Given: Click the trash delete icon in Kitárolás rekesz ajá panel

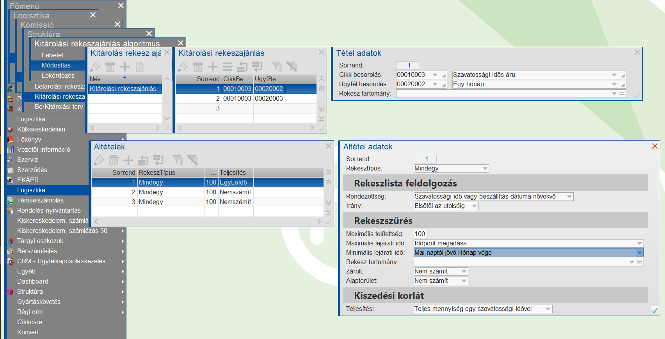Looking at the screenshot, I should coord(110,67).
